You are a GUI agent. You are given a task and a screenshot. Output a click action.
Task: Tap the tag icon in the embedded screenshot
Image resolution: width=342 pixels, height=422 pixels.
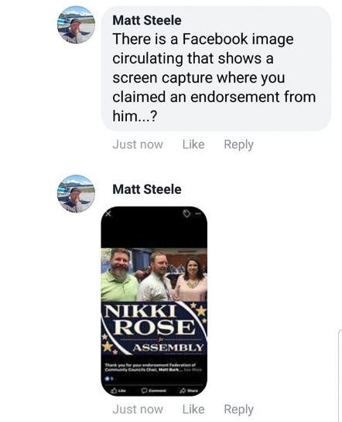(186, 213)
